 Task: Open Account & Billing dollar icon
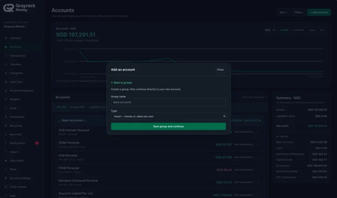click(x=6, y=178)
